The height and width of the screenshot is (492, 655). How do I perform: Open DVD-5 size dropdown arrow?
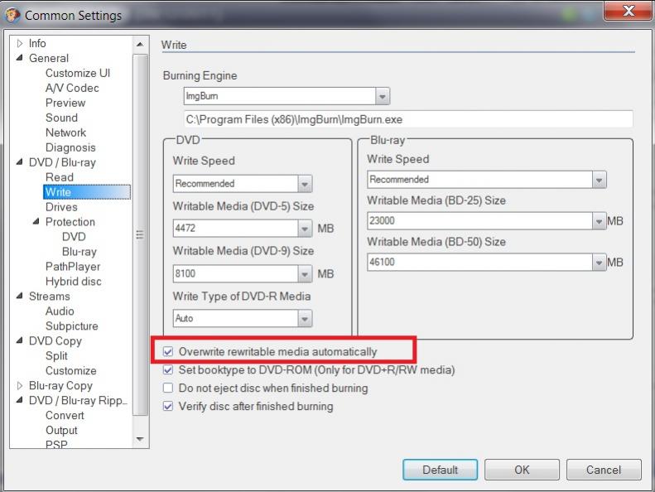coord(305,229)
